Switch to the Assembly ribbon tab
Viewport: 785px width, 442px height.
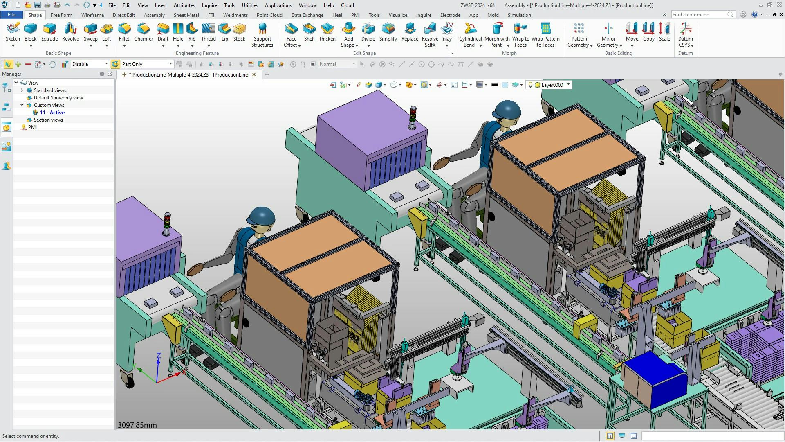click(x=154, y=15)
